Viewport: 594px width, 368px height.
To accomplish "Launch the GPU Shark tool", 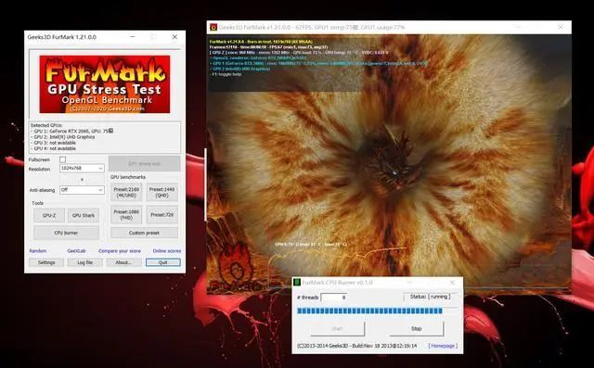I will (84, 215).
